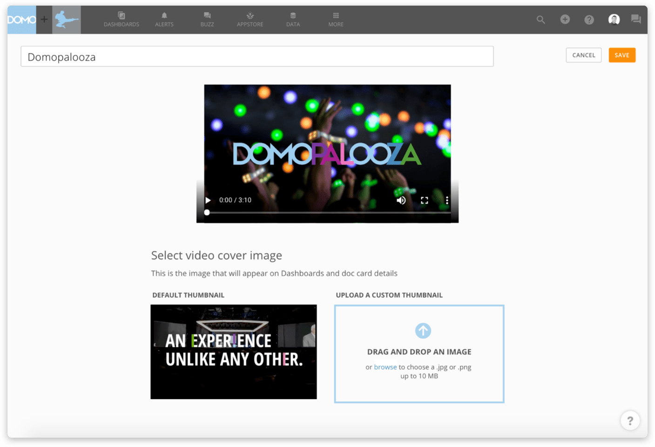
Task: Click the 0:00 / 3:10 time display
Action: tap(235, 200)
